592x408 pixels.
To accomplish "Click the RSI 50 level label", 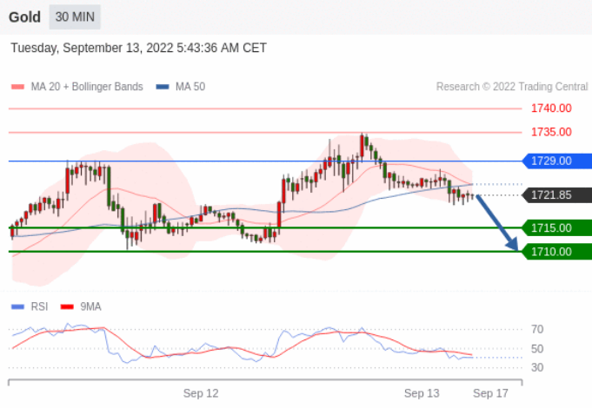I will pyautogui.click(x=537, y=349).
